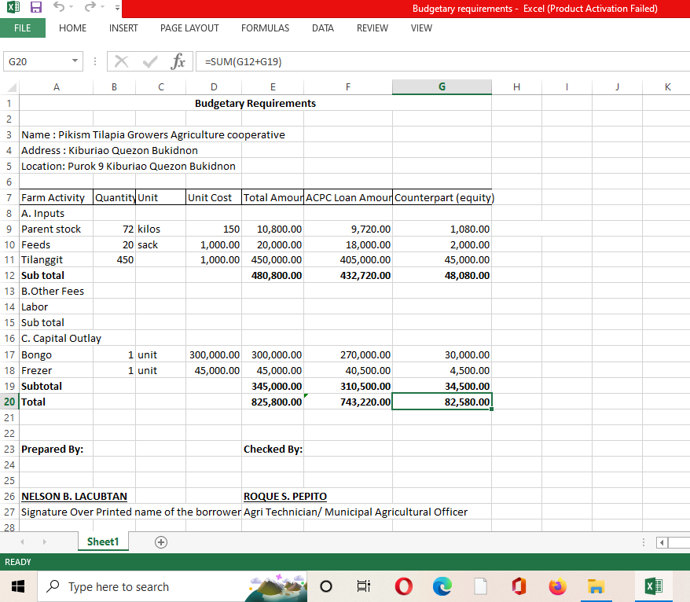
Task: Switch to the FORMULAS ribbon tab
Action: (x=265, y=28)
